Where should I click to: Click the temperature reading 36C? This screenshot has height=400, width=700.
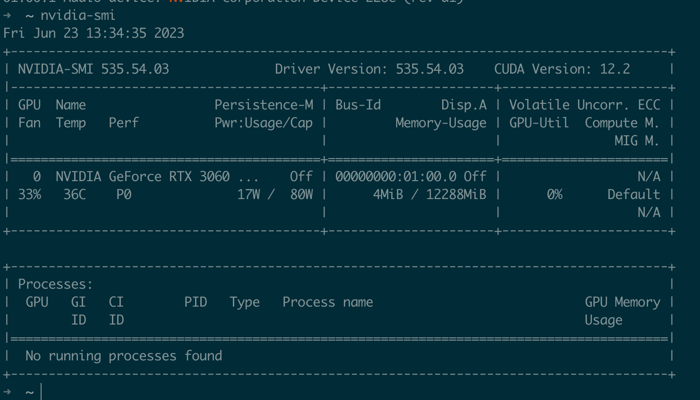point(75,195)
